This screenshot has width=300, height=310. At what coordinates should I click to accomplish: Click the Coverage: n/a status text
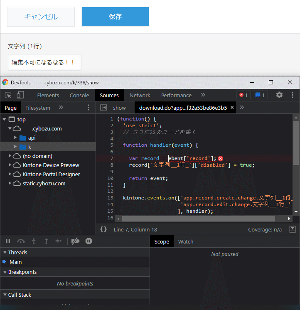265,229
